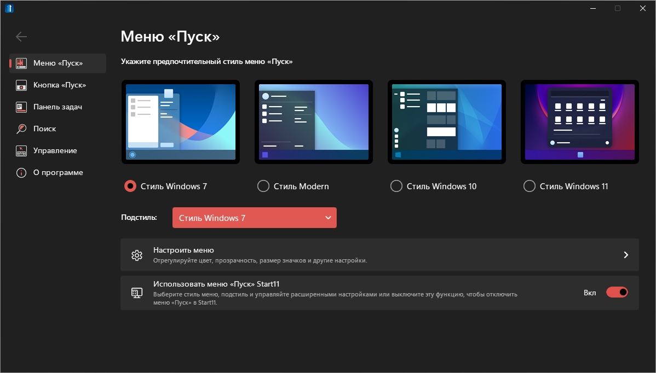The image size is (656, 373).
Task: Go to the О программе page
Action: coord(58,173)
